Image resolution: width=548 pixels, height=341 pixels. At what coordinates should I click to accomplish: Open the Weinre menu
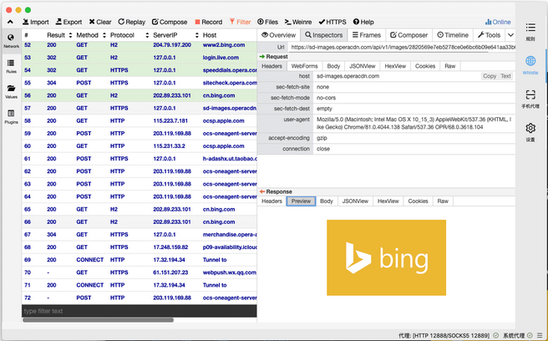click(298, 22)
